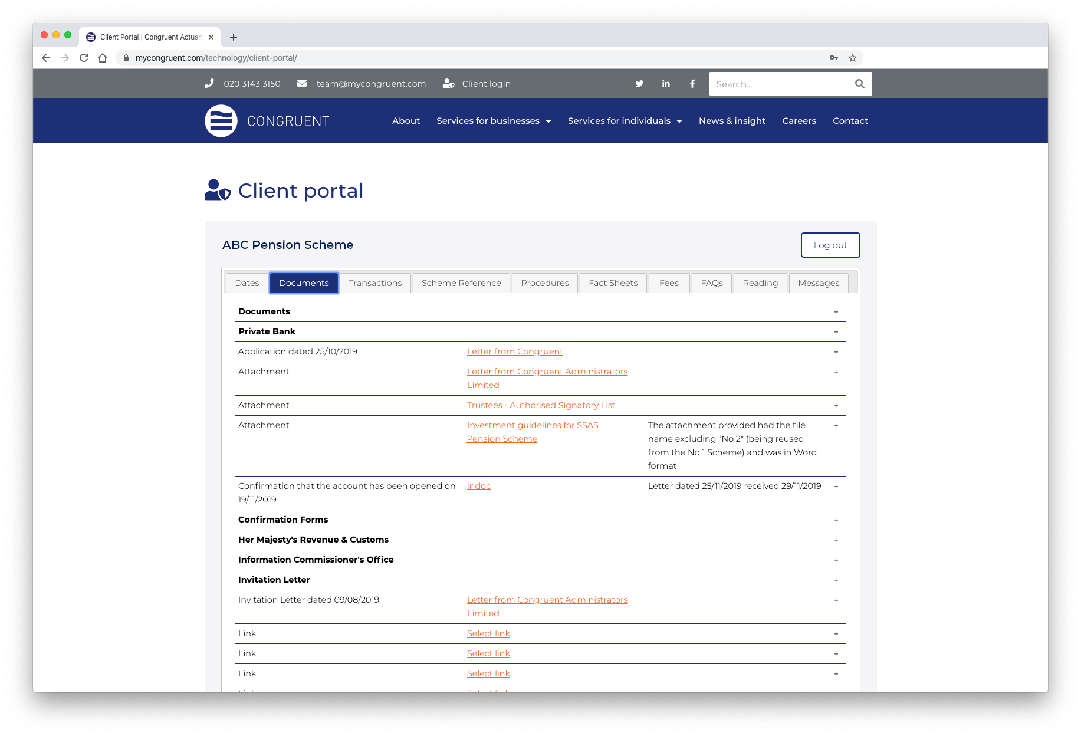Expand the Documents row plus sign
1081x736 pixels.
coord(836,312)
